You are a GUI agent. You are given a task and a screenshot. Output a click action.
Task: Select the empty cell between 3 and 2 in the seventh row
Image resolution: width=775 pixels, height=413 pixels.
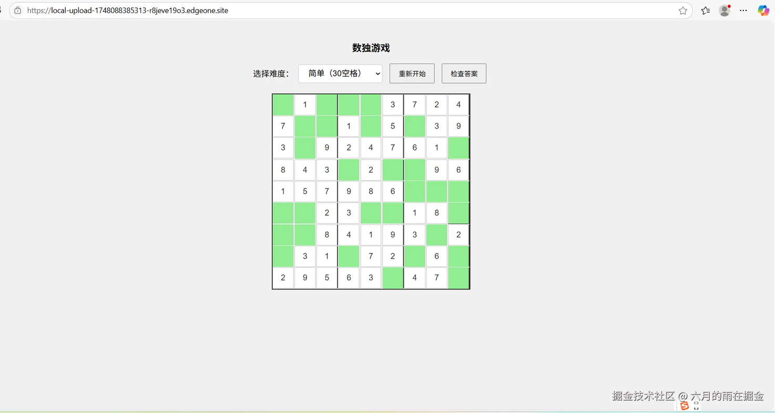pyautogui.click(x=436, y=235)
